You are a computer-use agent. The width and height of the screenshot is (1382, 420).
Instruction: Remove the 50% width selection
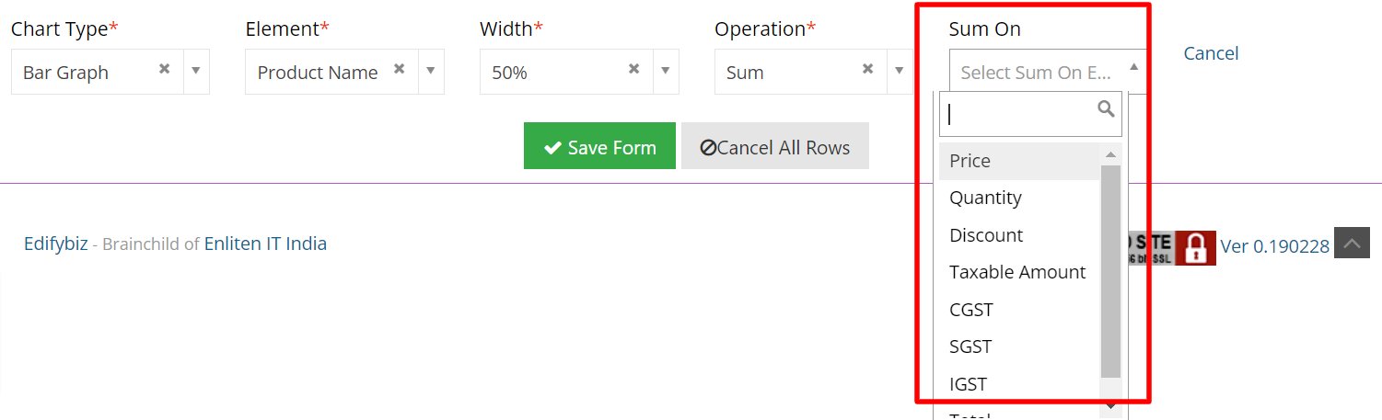pyautogui.click(x=633, y=69)
